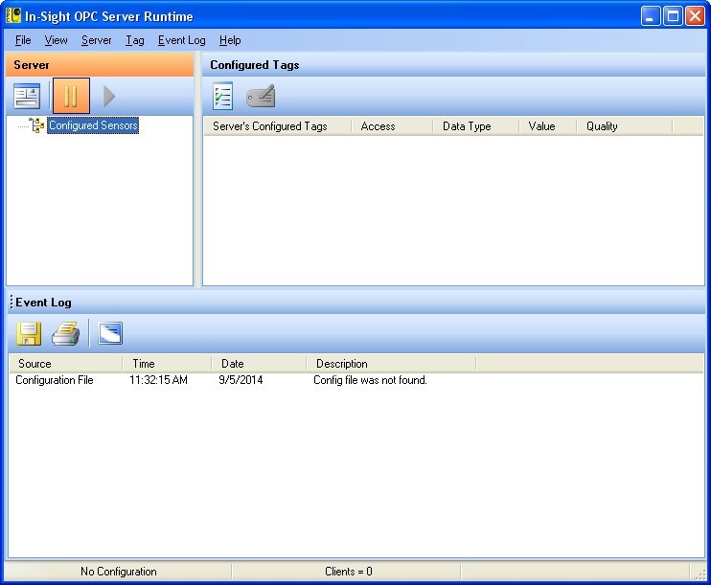
Task: Open the Server menu
Action: point(96,40)
